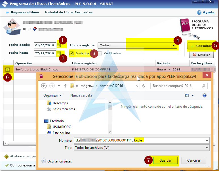Open calendar picker for Fecha hasta
The image size is (219, 171).
click(x=59, y=53)
